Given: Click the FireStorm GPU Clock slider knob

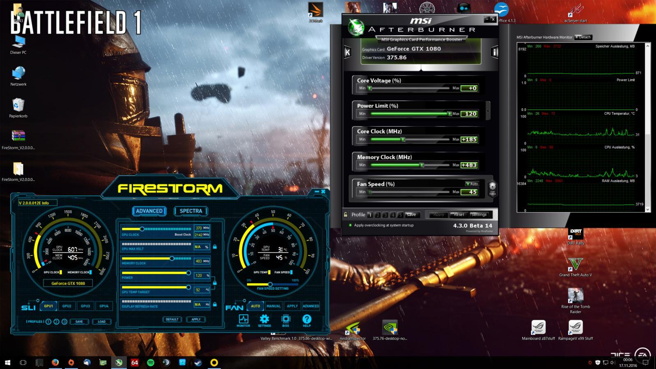Looking at the screenshot, I should (x=142, y=229).
